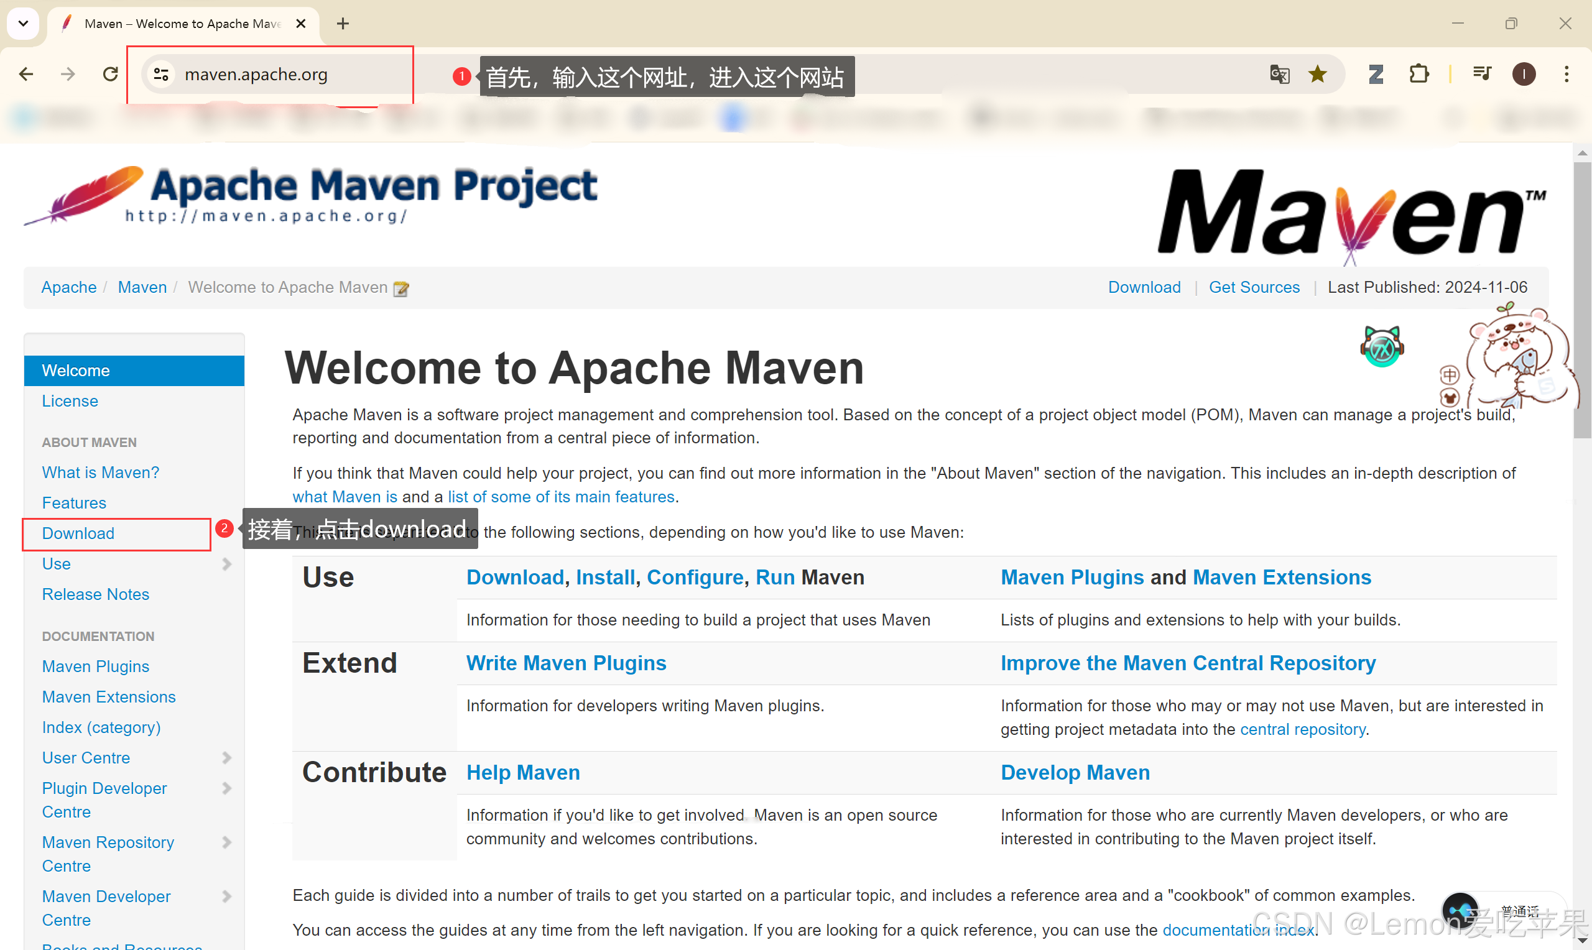Image resolution: width=1592 pixels, height=950 pixels.
Task: Click the maven.apache.org address bar
Action: click(256, 74)
